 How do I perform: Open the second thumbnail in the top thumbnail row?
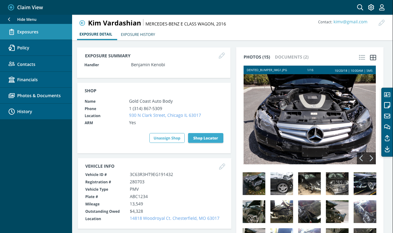(282, 184)
